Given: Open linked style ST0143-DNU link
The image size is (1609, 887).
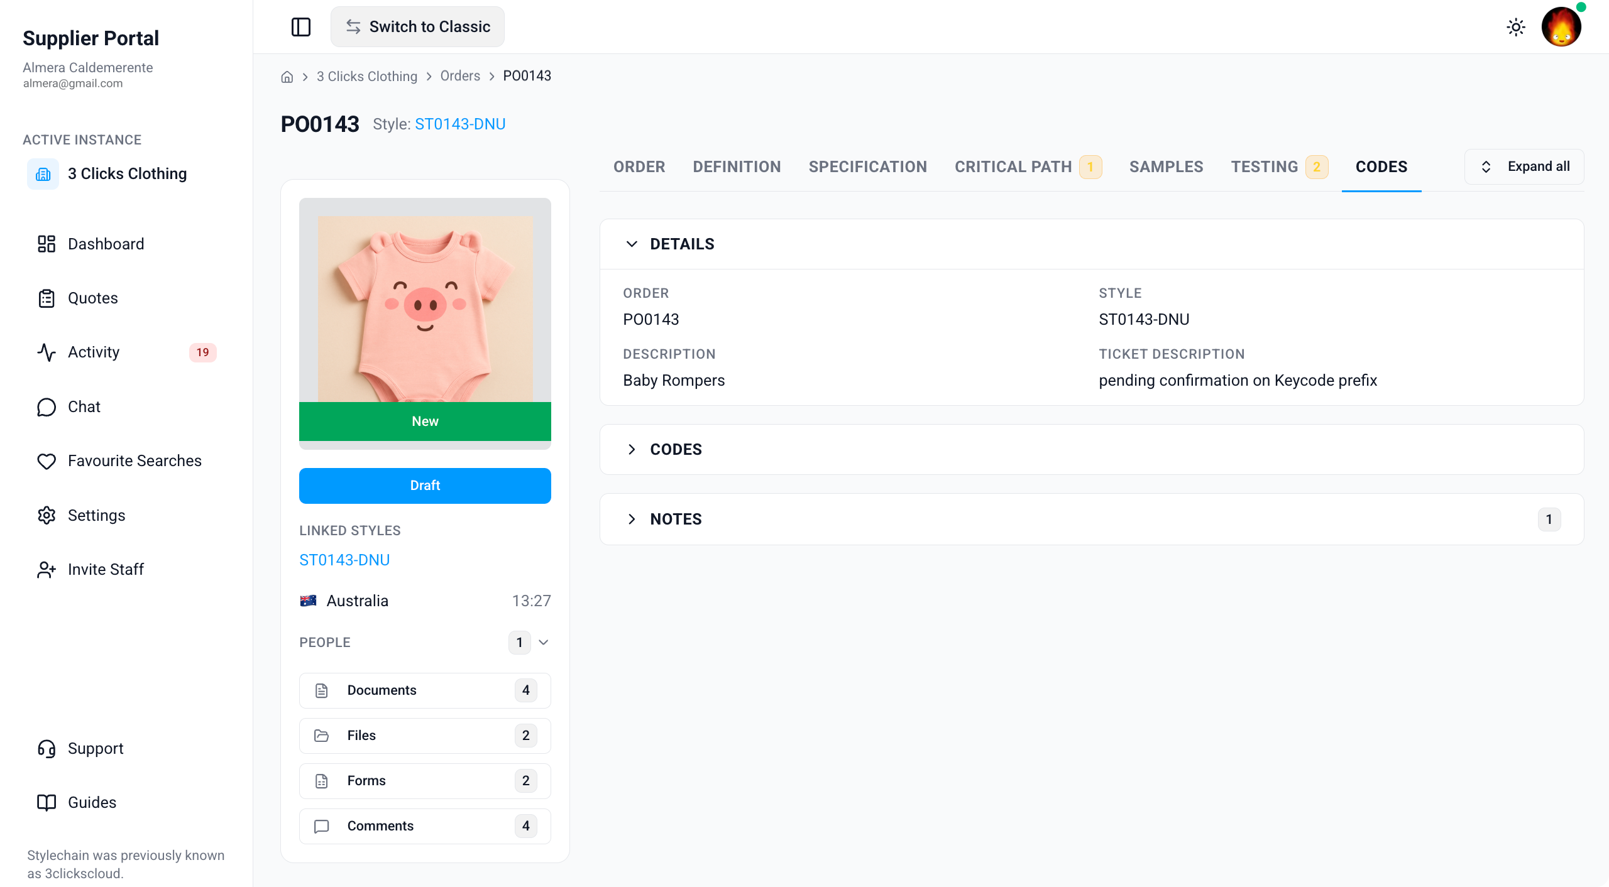Looking at the screenshot, I should [344, 560].
